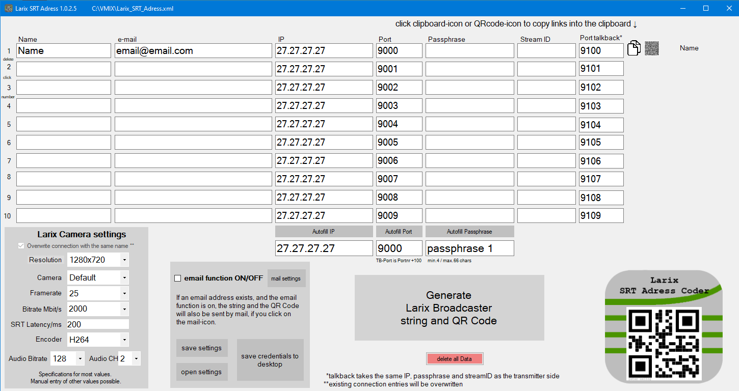
Task: Click the app icon in the title bar
Action: pos(8,8)
